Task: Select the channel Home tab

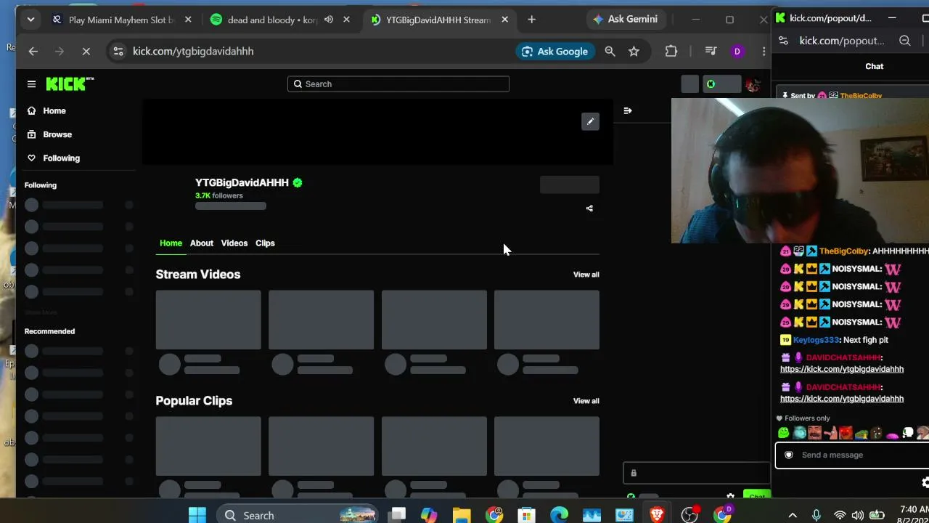Action: coord(171,243)
